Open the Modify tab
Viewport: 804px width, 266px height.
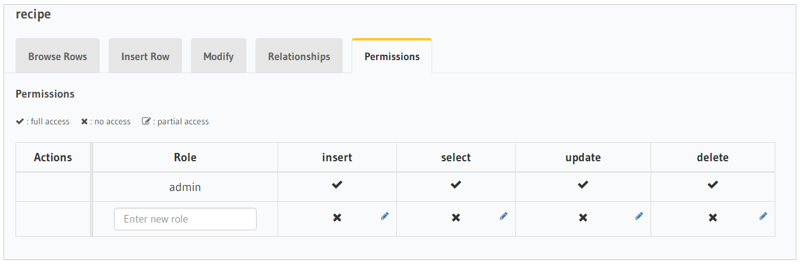pos(218,56)
